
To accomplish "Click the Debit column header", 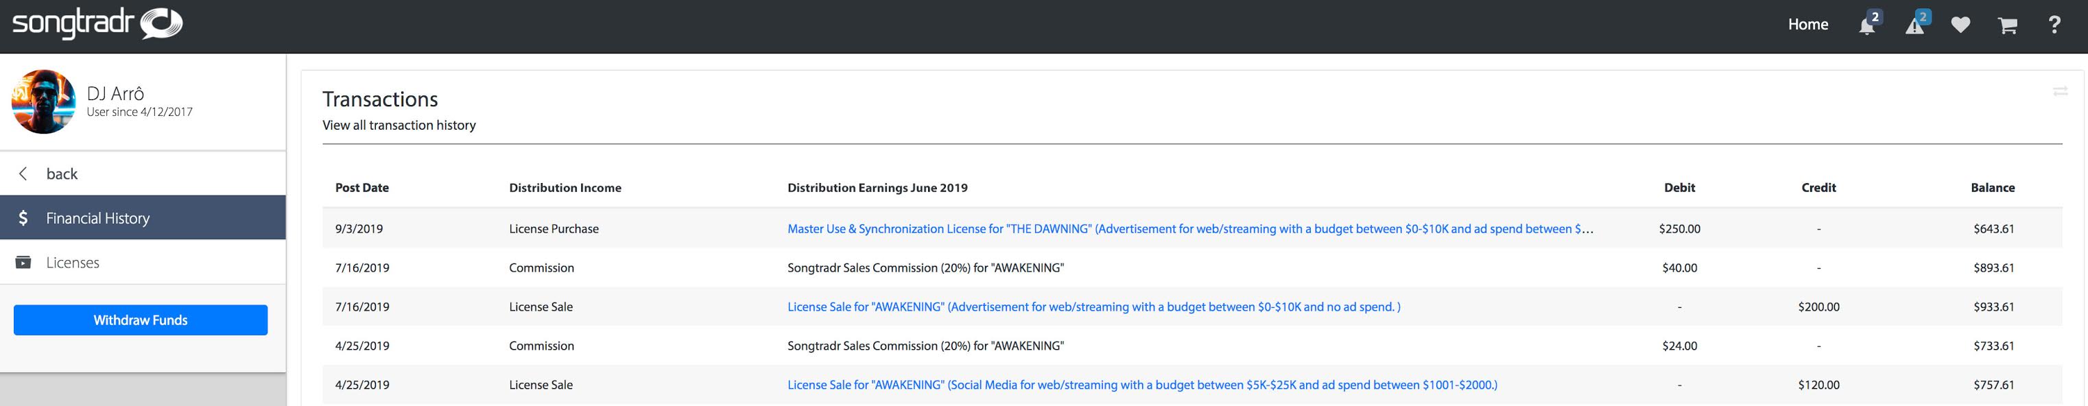I will (1679, 188).
